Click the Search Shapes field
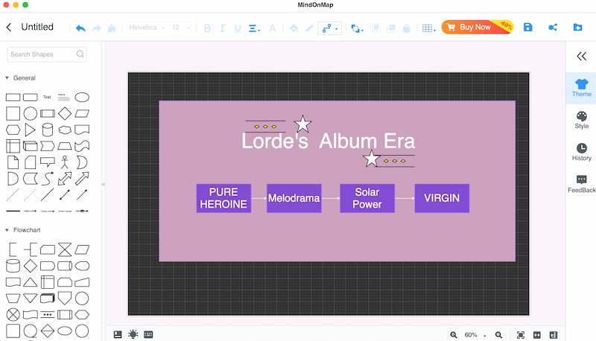Screen dimensions: 596x341 point(47,54)
